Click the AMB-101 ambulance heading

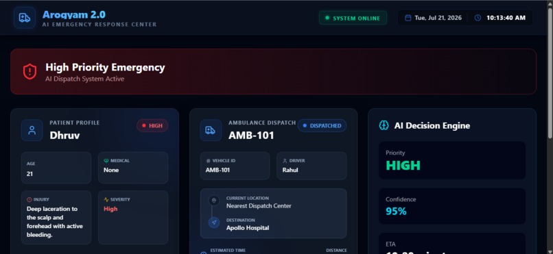(x=251, y=136)
